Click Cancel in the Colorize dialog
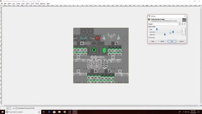202x114 pixels. (x=181, y=41)
